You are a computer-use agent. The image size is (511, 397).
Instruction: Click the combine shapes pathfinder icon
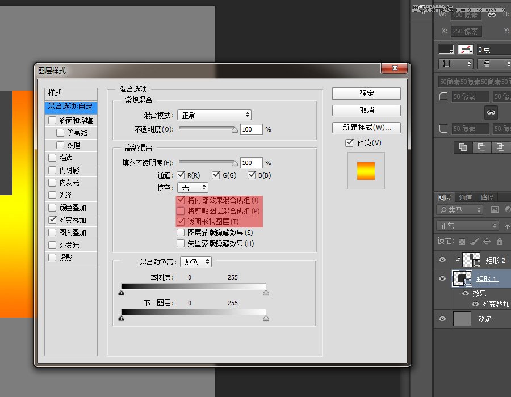click(x=463, y=147)
